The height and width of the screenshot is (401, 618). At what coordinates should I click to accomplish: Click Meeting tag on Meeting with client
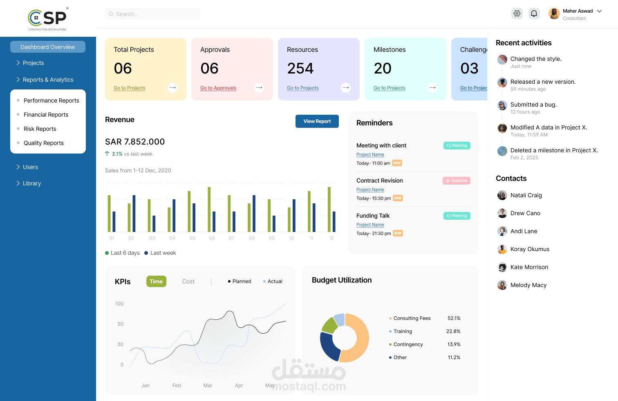pyautogui.click(x=457, y=145)
